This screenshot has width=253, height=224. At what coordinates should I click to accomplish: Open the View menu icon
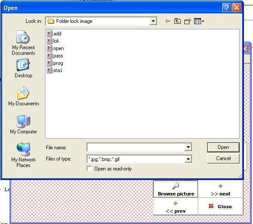point(199,21)
